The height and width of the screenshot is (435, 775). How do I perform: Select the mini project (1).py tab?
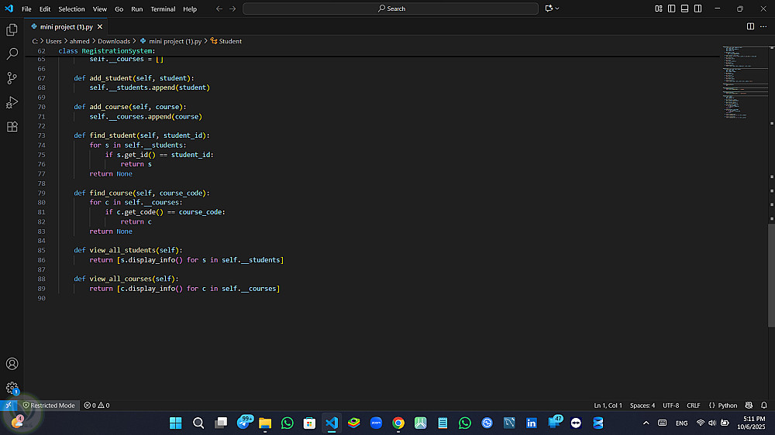click(x=66, y=26)
